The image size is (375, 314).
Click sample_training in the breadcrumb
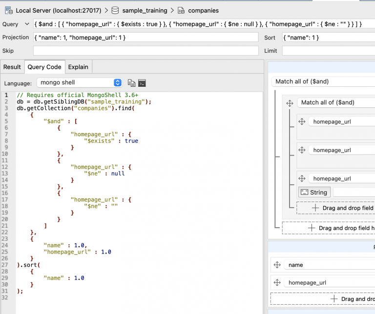click(145, 11)
